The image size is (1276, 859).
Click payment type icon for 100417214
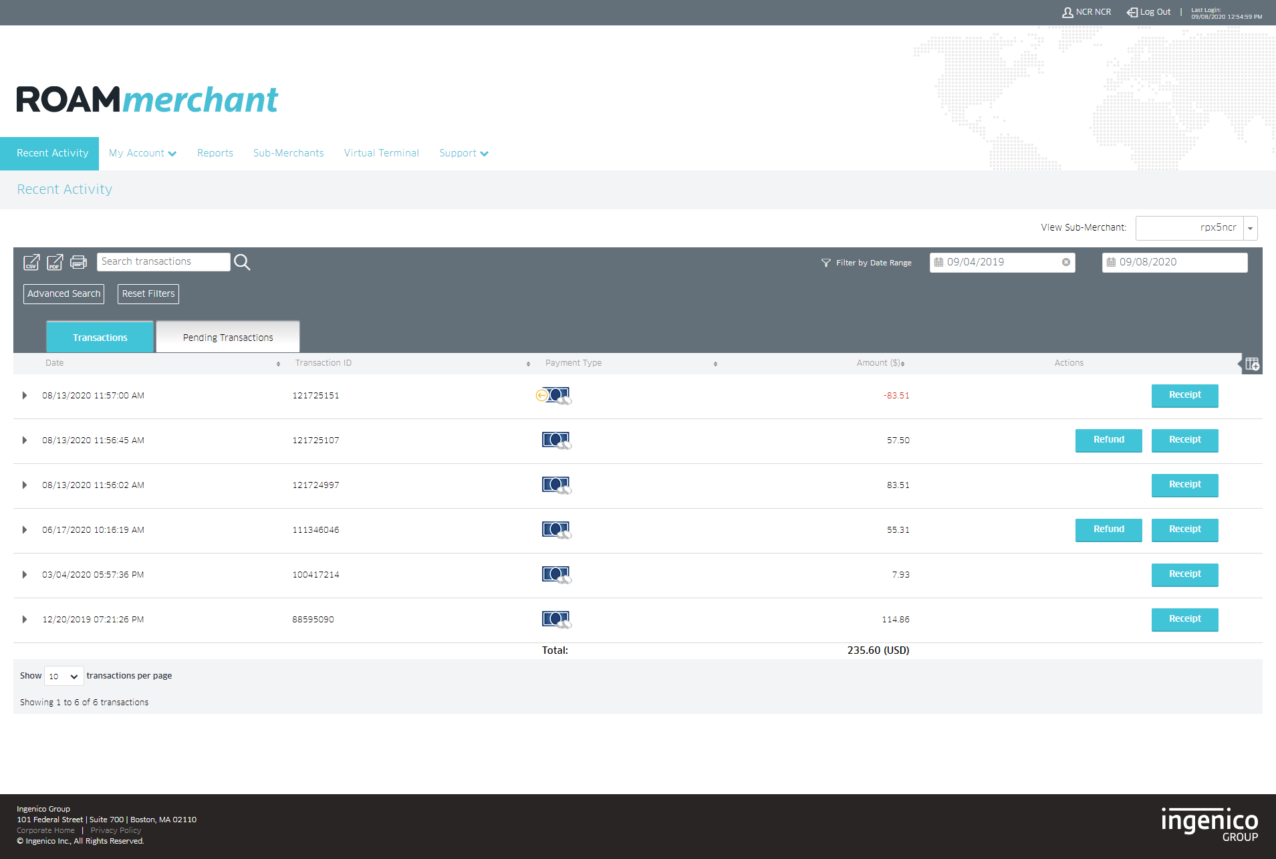(556, 575)
